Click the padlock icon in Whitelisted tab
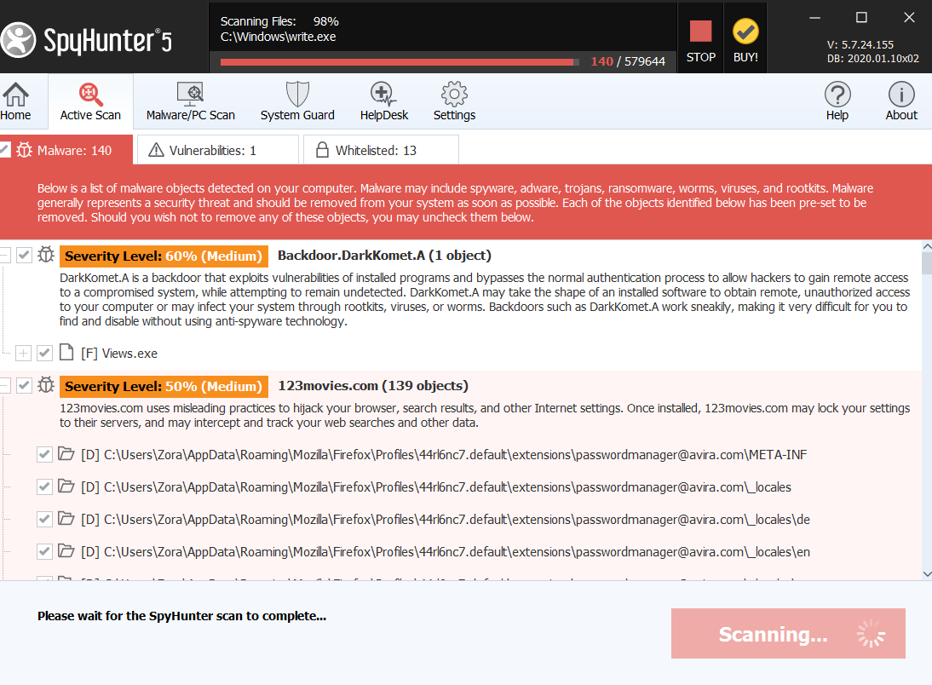Image resolution: width=932 pixels, height=685 pixels. point(322,149)
